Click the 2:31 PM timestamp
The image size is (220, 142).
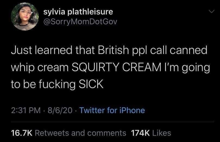tap(26, 110)
